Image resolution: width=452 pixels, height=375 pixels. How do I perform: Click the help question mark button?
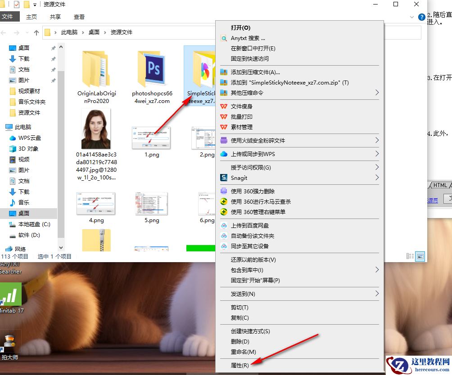point(421,17)
